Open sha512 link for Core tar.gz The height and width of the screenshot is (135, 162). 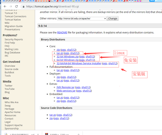click(75, 53)
